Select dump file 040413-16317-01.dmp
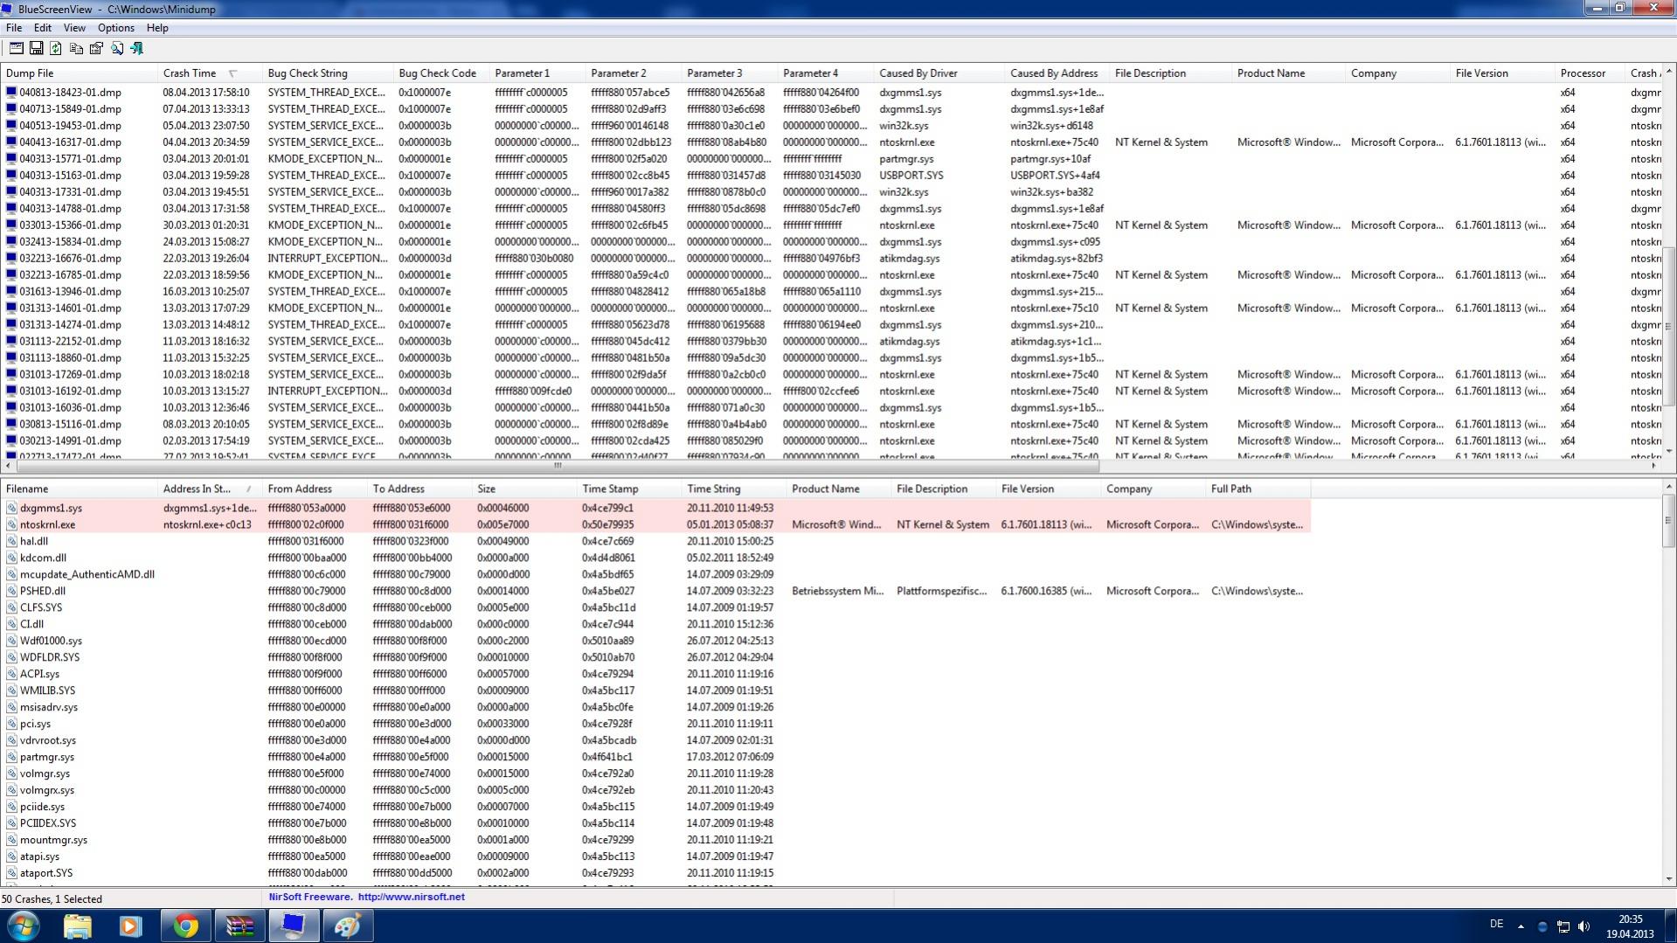The image size is (1677, 943). [70, 142]
